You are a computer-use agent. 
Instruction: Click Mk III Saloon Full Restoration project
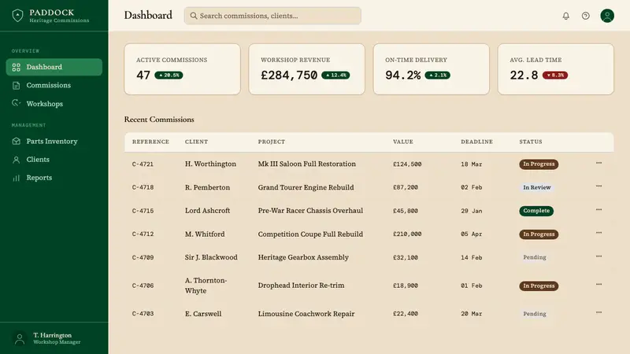tap(306, 164)
